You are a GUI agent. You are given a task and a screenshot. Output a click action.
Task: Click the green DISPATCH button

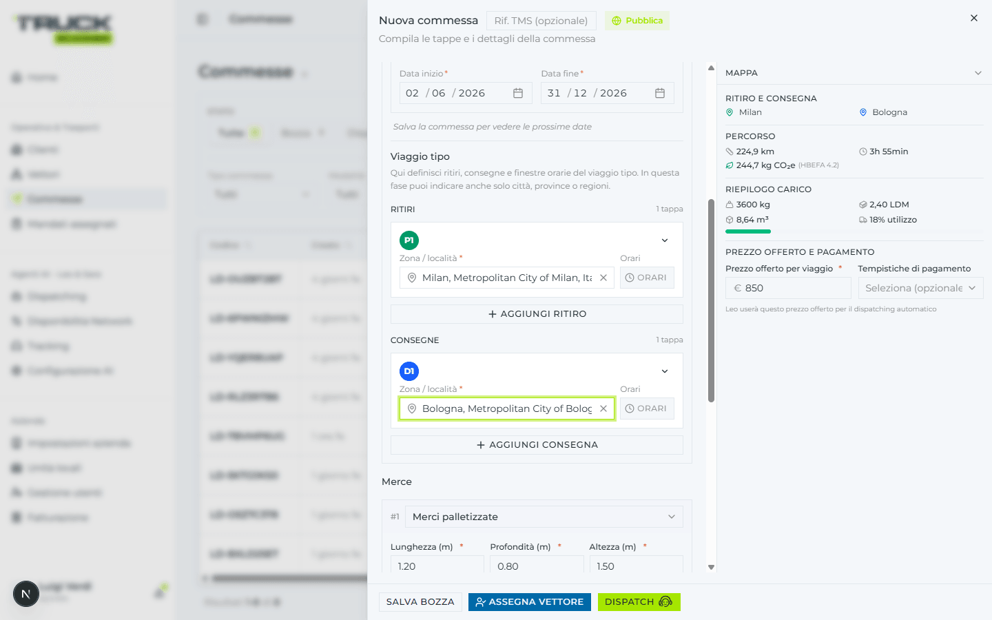[x=639, y=602]
